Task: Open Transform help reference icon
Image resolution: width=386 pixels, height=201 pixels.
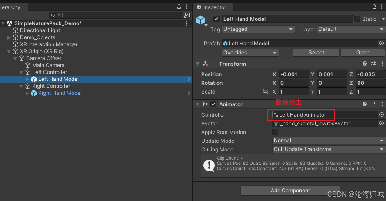Action: (365, 64)
